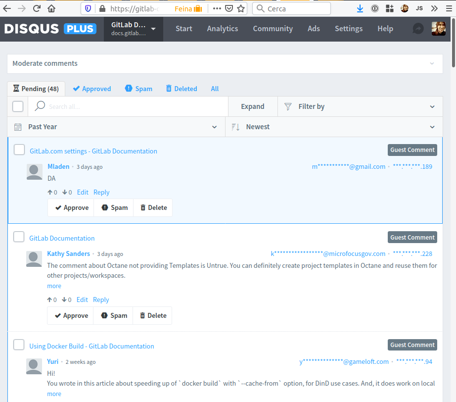Open the user profile avatar in Disqus
This screenshot has width=456, height=402.
[439, 29]
